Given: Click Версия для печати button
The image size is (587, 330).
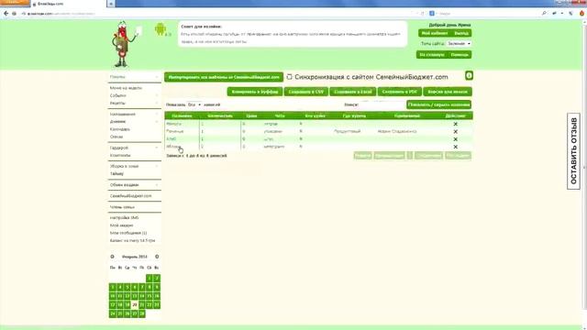Looking at the screenshot, I should [x=448, y=92].
